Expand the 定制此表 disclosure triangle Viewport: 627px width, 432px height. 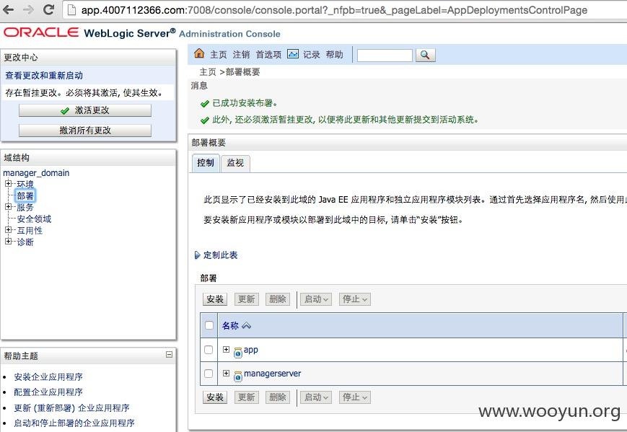pos(197,255)
